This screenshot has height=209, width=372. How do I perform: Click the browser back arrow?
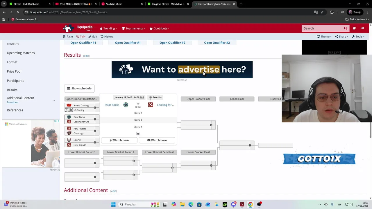[x=4, y=12]
